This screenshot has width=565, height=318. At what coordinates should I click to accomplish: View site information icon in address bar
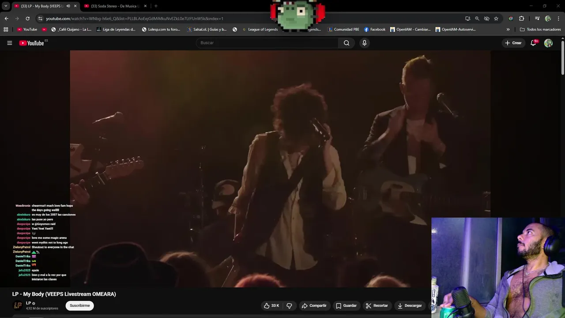click(x=40, y=19)
